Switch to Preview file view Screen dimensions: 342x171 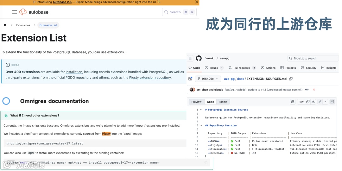[196, 102]
